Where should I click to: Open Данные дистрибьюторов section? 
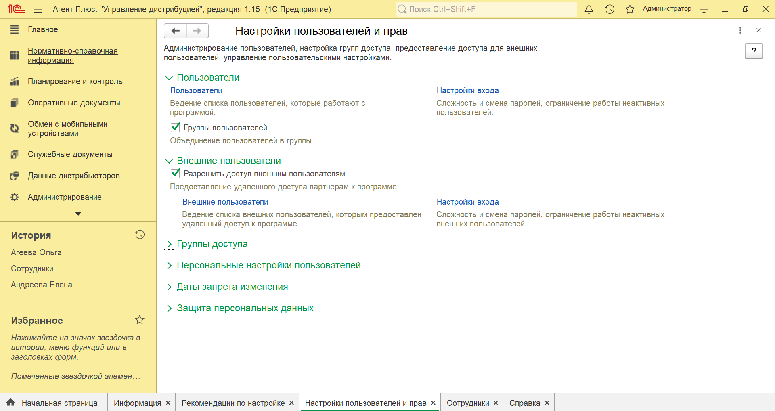click(74, 176)
